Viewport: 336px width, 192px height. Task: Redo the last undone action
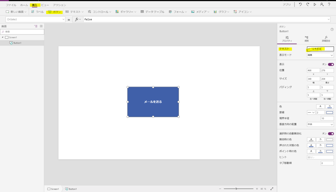pyautogui.click(x=307, y=5)
